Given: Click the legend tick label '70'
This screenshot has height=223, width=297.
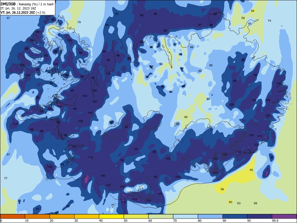Looking at the screenshot, I should 175,221.
